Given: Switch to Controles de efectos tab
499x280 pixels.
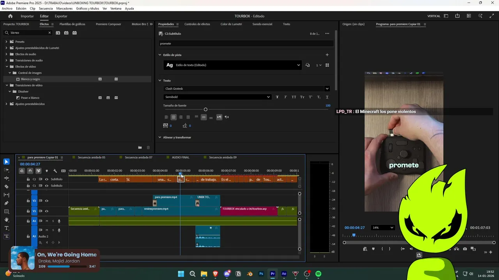Looking at the screenshot, I should click(x=197, y=24).
